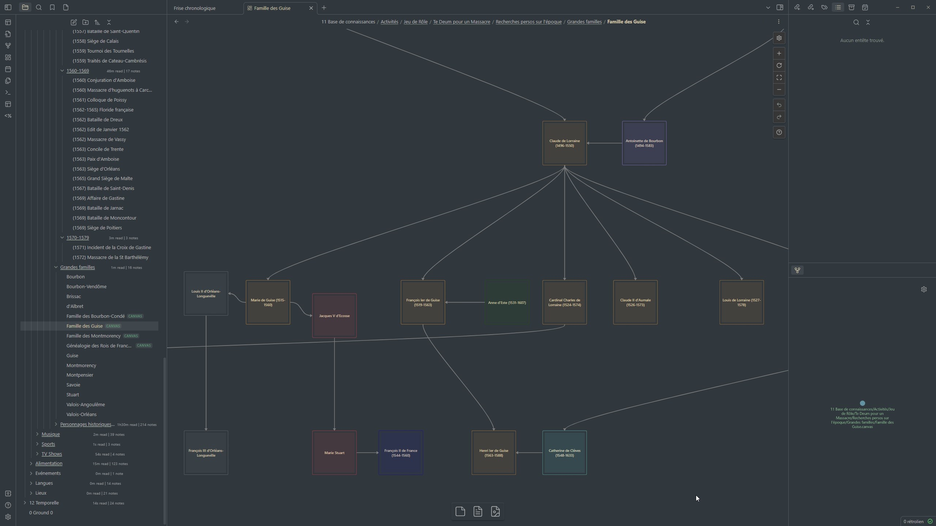Open canvas help button
The width and height of the screenshot is (936, 526).
click(779, 132)
